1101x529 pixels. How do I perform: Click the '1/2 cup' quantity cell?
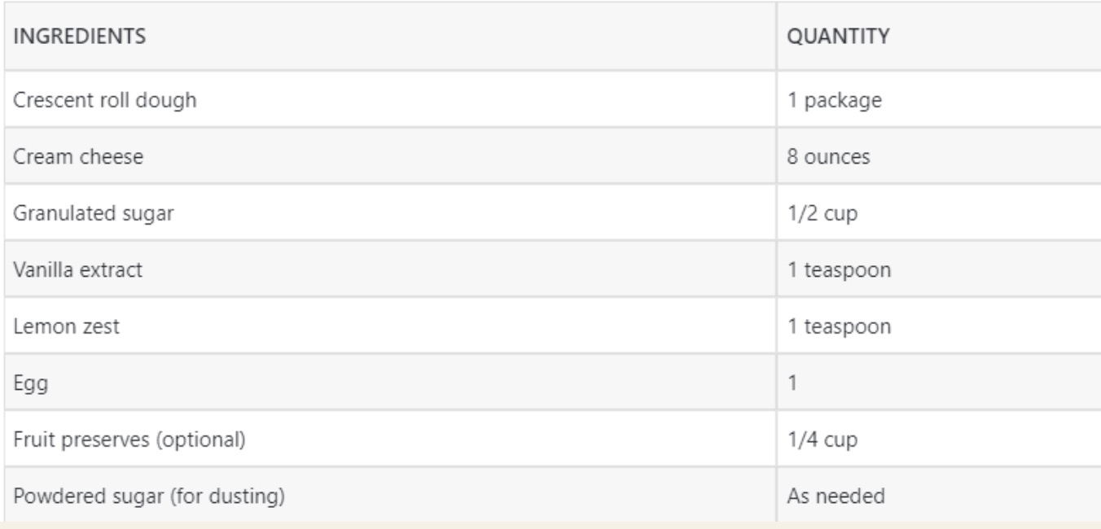[x=816, y=213]
